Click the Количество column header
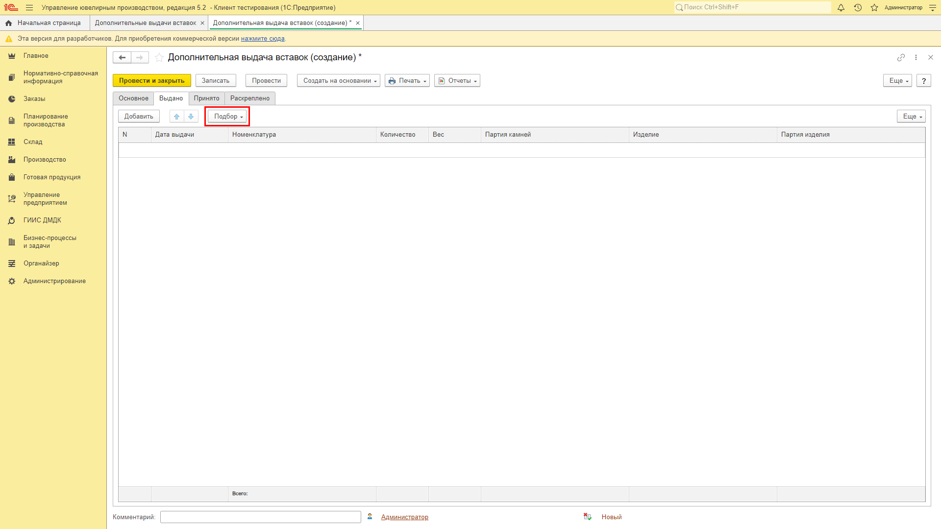The width and height of the screenshot is (941, 529). tap(402, 135)
